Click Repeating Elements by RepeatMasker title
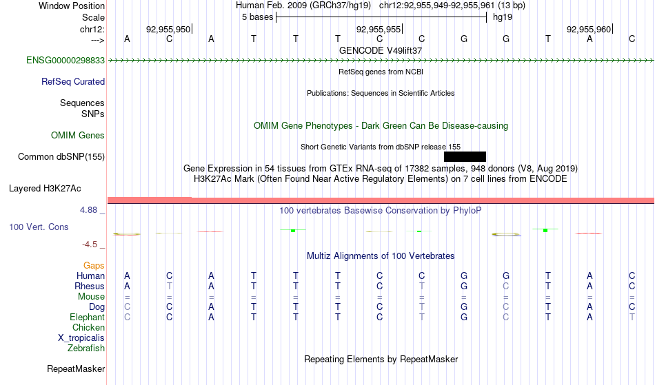This screenshot has height=385, width=655. pyautogui.click(x=381, y=360)
